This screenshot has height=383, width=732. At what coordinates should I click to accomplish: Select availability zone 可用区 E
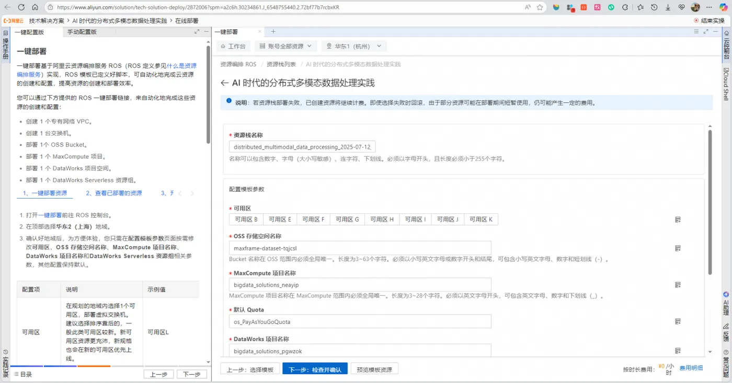280,219
